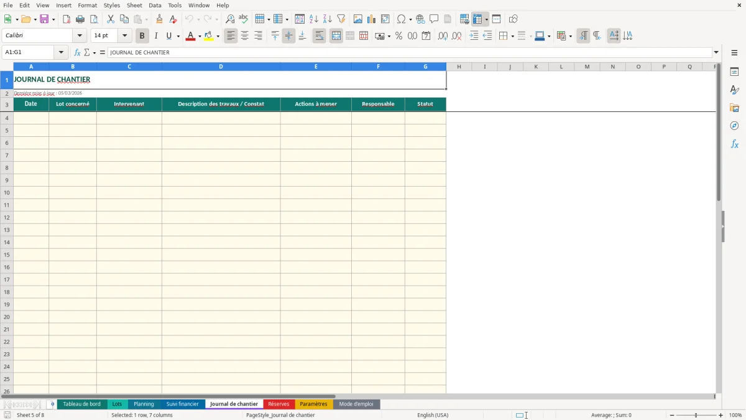Click the Sort Ascending icon
This screenshot has width=746, height=420.
[314, 19]
